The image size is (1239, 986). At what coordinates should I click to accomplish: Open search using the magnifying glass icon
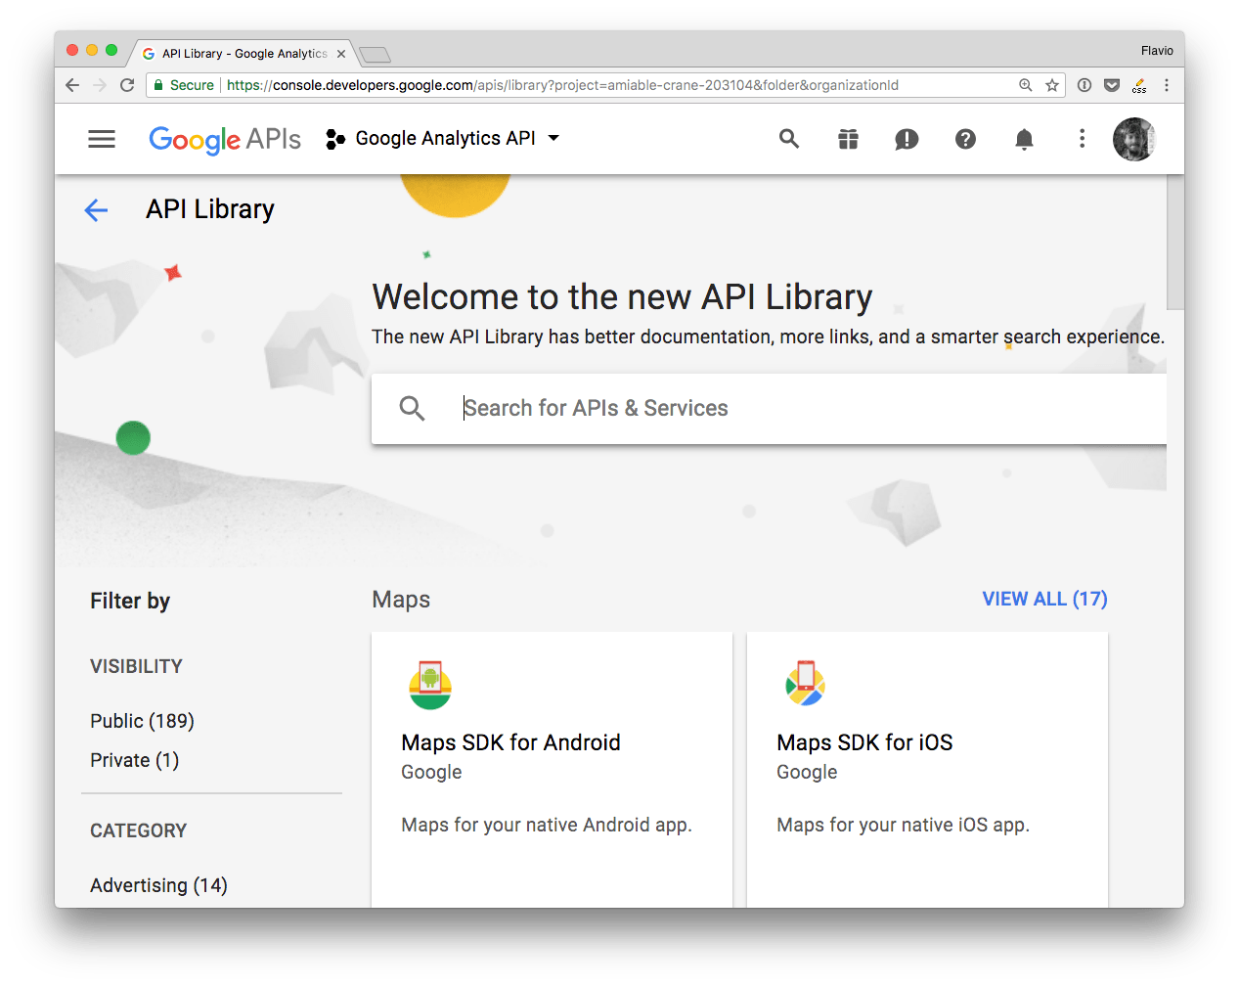click(x=789, y=139)
